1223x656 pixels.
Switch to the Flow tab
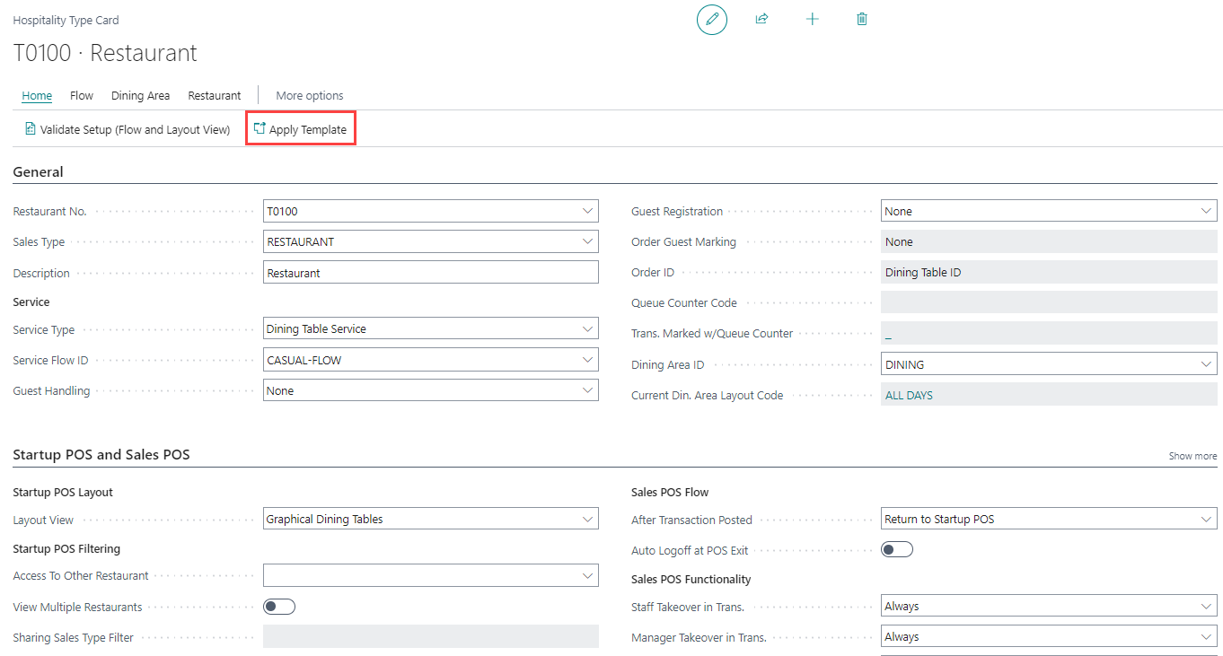(x=82, y=96)
